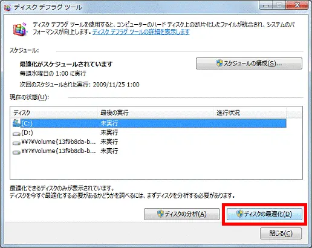Click the D: drive icon in list
This screenshot has height=248, width=312.
click(16, 134)
